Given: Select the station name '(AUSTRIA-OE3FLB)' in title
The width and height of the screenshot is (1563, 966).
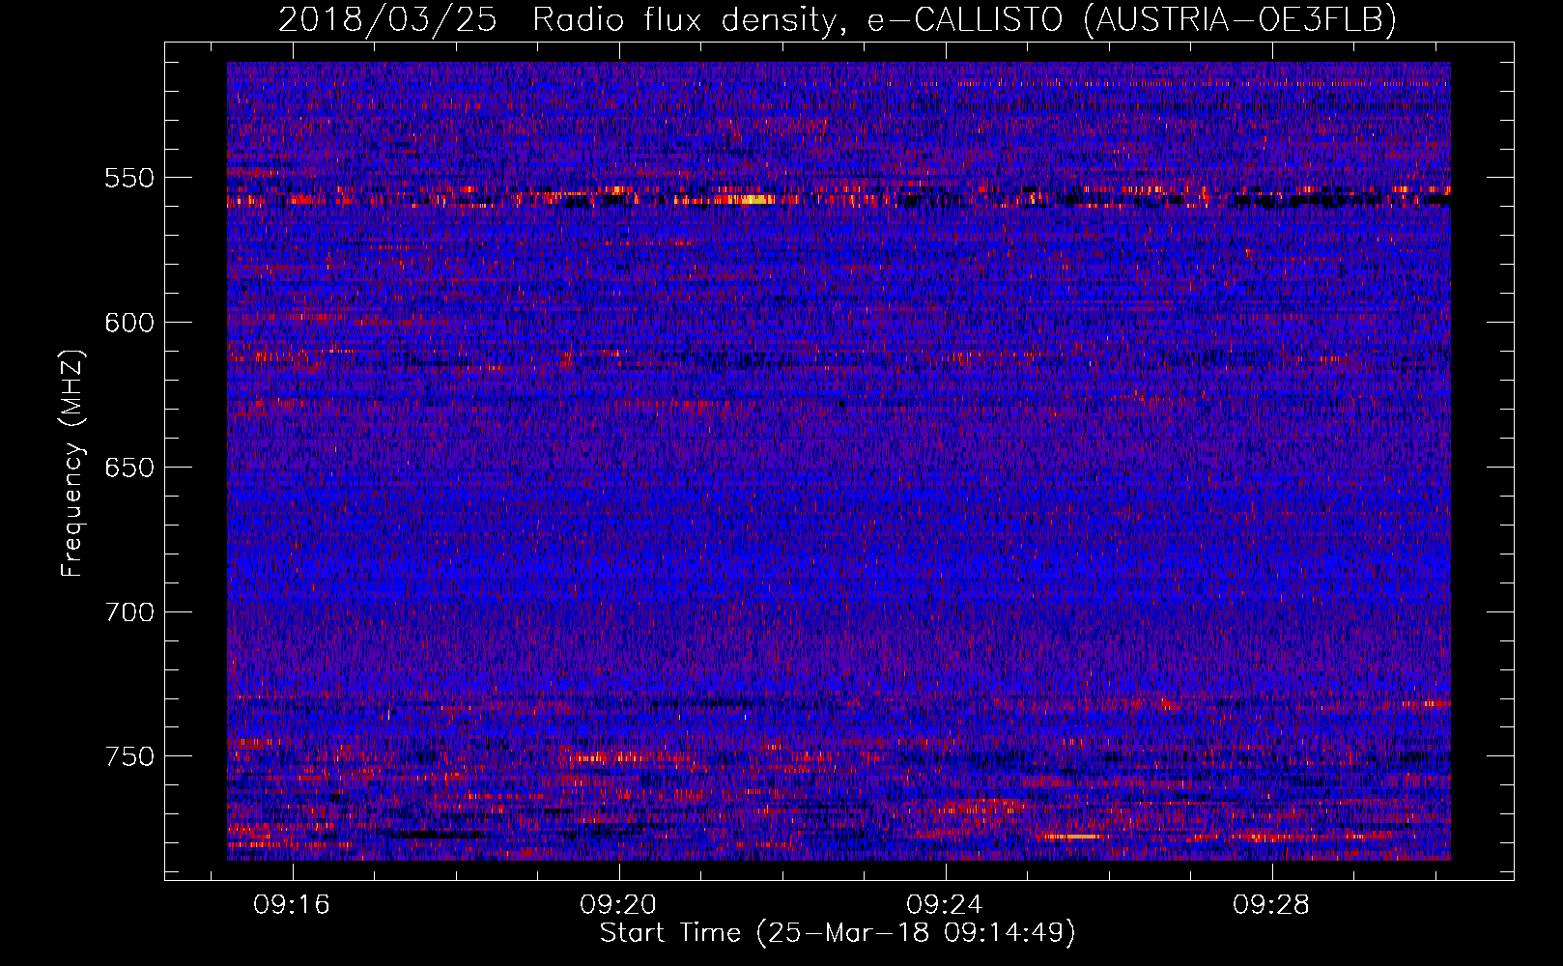Looking at the screenshot, I should coord(1239,19).
